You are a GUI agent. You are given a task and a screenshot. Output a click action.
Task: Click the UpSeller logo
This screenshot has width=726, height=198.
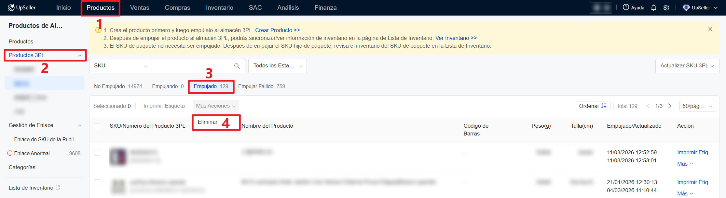click(x=20, y=7)
